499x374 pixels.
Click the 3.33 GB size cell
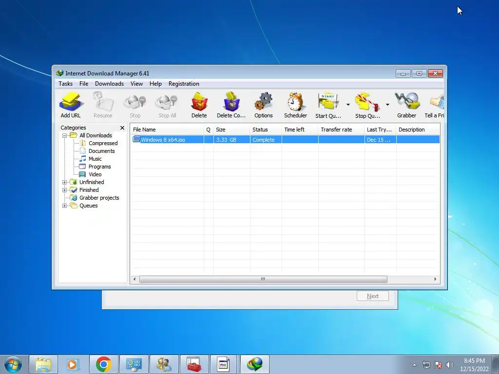pos(231,140)
